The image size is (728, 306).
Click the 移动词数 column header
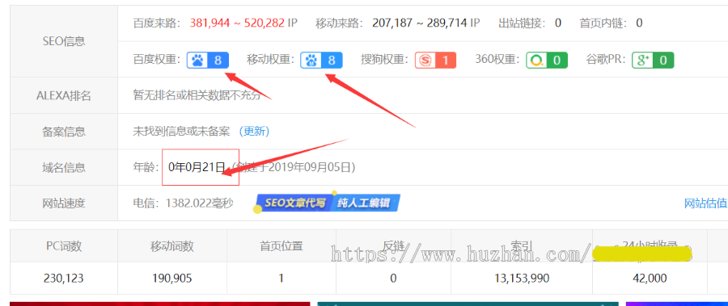tap(171, 245)
